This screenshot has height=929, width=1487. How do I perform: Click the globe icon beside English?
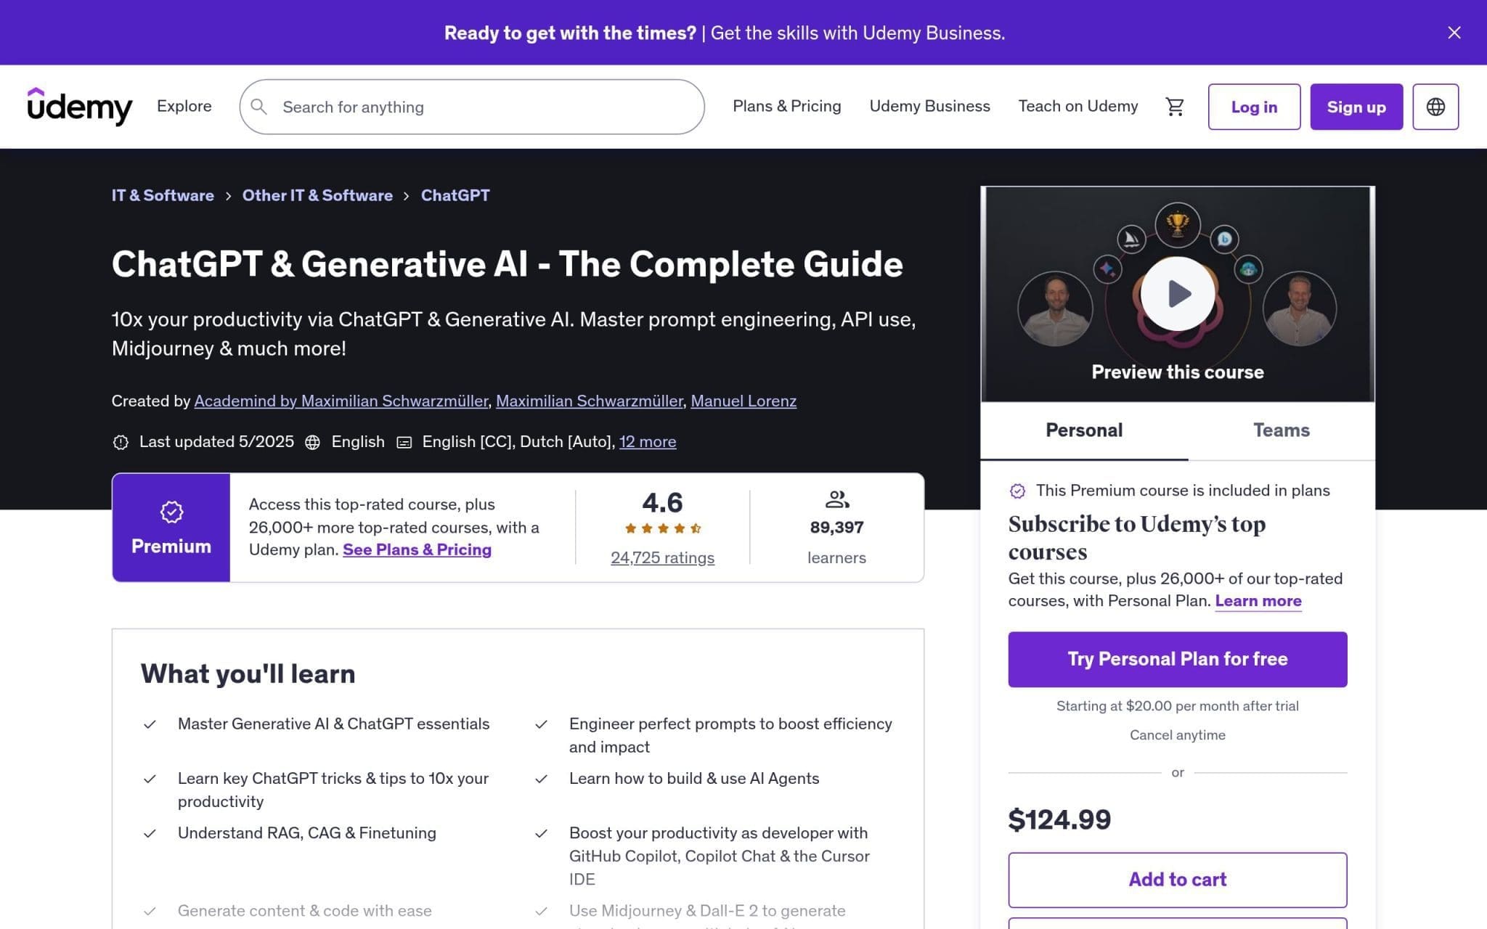click(x=312, y=442)
